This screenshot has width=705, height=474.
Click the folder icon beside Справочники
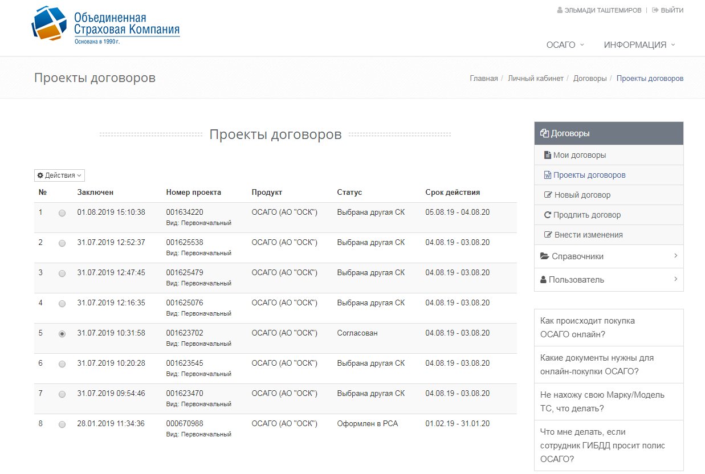click(x=544, y=256)
